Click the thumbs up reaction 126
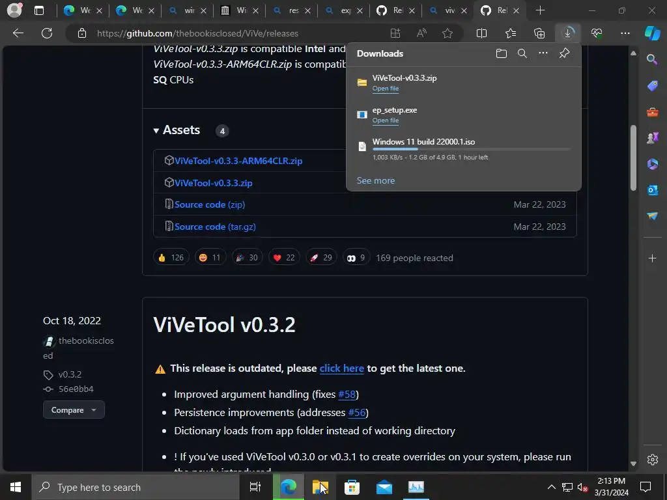Viewport: 667px width, 500px height. point(171,258)
